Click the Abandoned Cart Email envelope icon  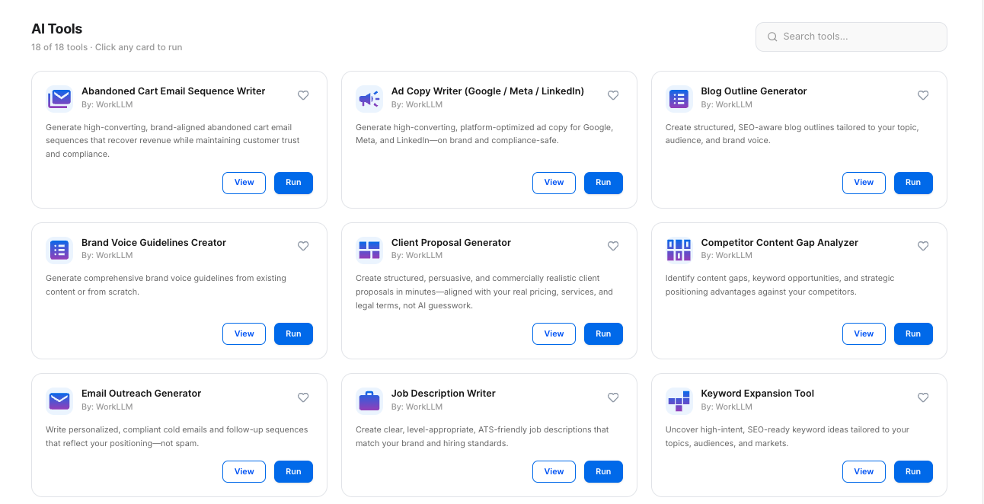click(59, 98)
